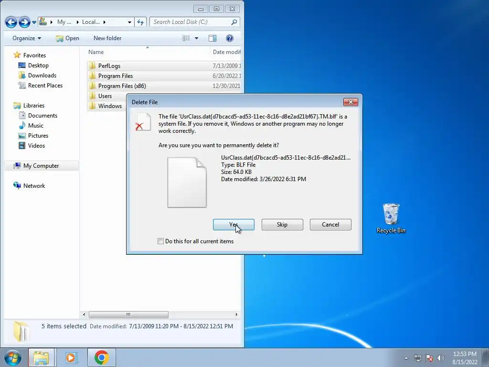Screen dimensions: 489x367
Task: Select Desktop under Favorites
Action: click(x=38, y=65)
